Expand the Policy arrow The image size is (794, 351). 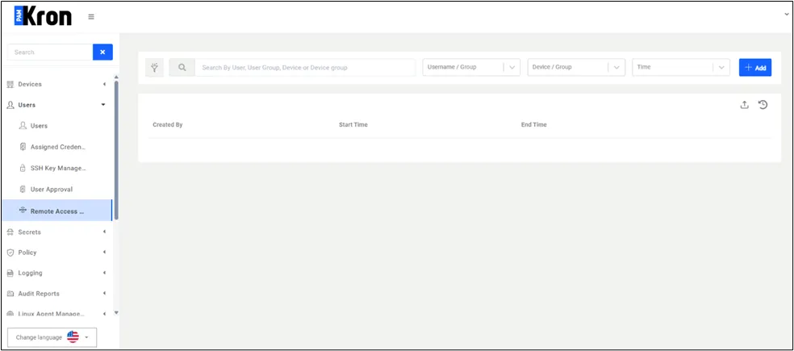click(104, 253)
